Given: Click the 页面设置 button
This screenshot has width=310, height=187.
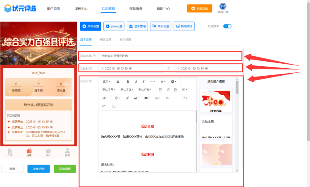Looking at the screenshot, I should (114, 26).
